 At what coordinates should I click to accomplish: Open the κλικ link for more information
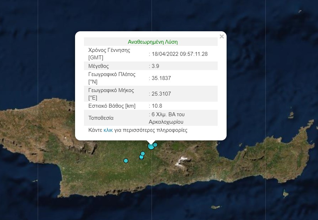pyautogui.click(x=108, y=130)
